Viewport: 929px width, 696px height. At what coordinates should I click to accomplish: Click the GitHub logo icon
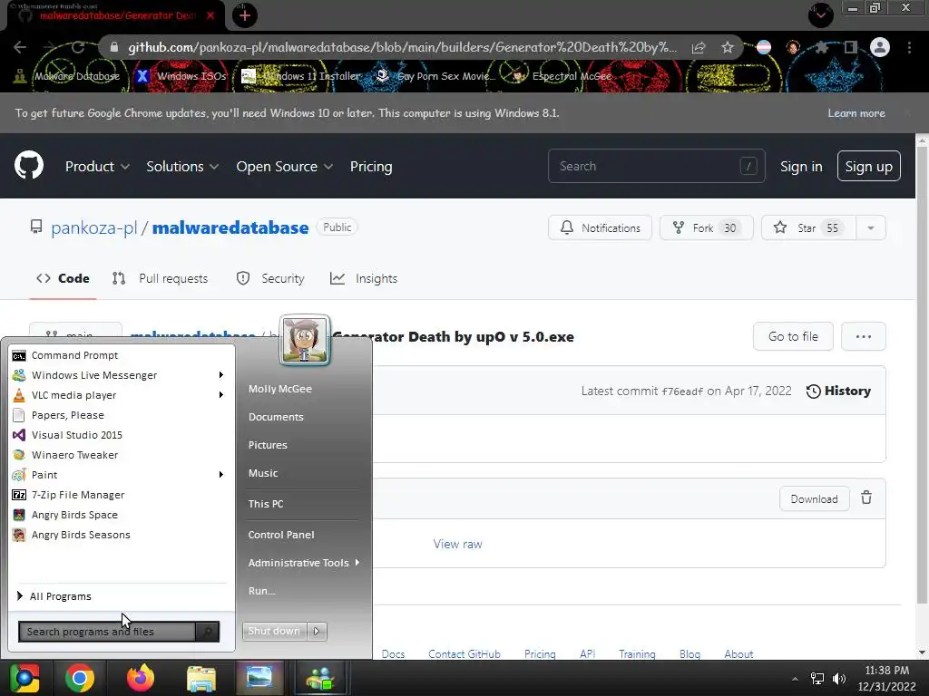point(29,166)
